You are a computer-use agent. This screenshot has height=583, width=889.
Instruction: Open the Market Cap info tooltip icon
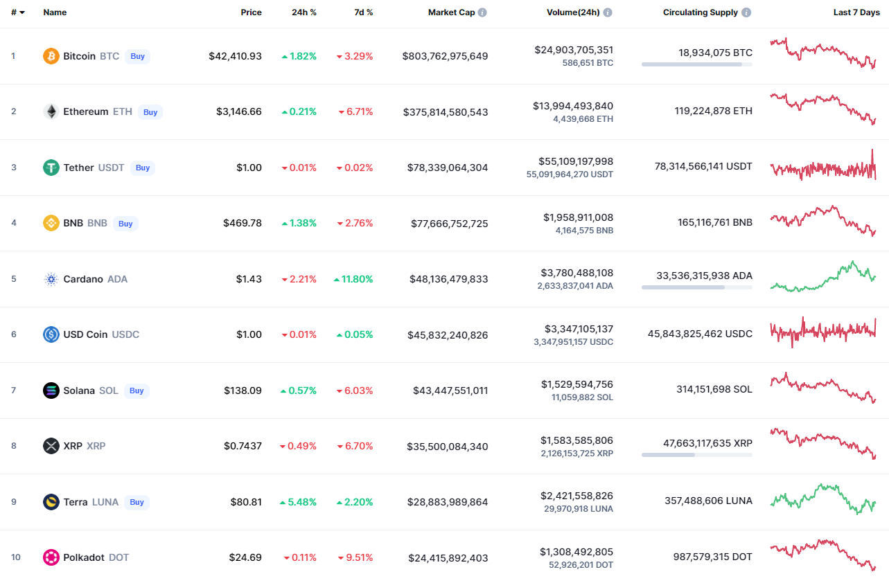(x=482, y=12)
